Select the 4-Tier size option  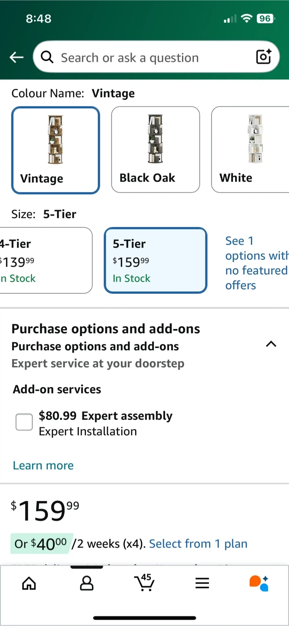46,260
